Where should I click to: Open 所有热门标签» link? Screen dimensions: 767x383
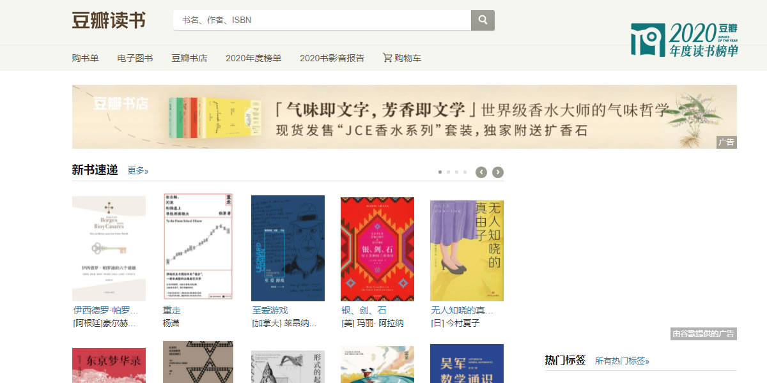coord(622,361)
